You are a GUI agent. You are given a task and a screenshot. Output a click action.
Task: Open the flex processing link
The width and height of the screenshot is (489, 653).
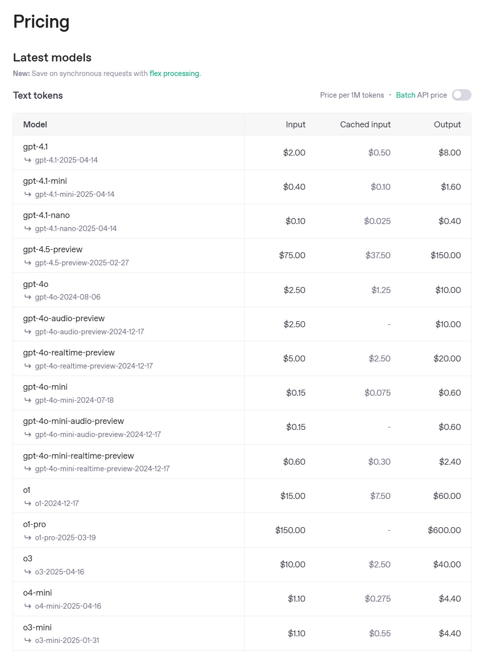coord(174,74)
